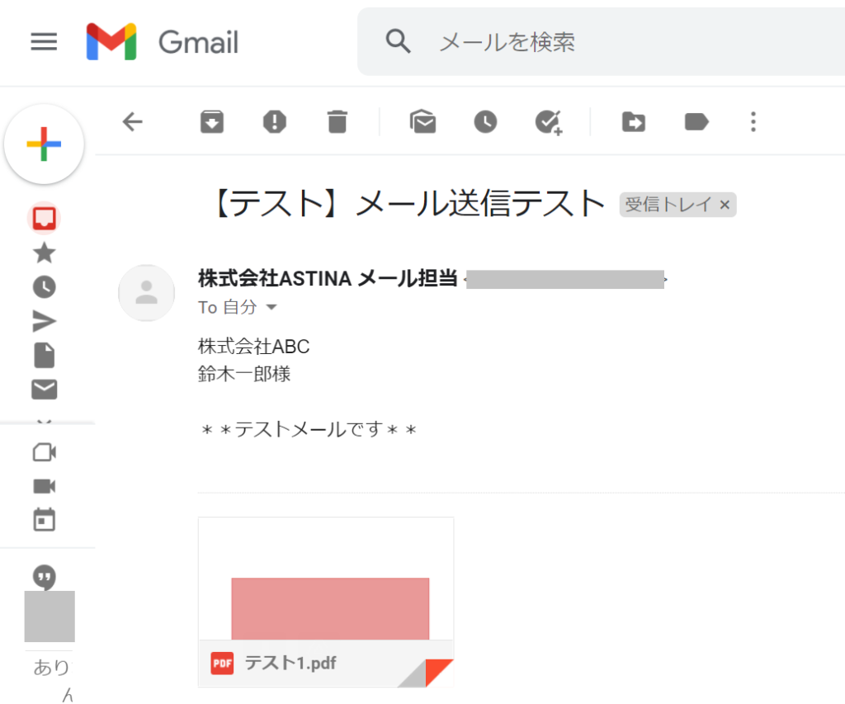Viewport: 845px width, 704px height.
Task: Open Drafts from the sidebar document icon
Action: pos(45,355)
